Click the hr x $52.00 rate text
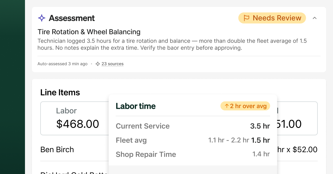Viewport: 333px width, 174px height. 297,149
